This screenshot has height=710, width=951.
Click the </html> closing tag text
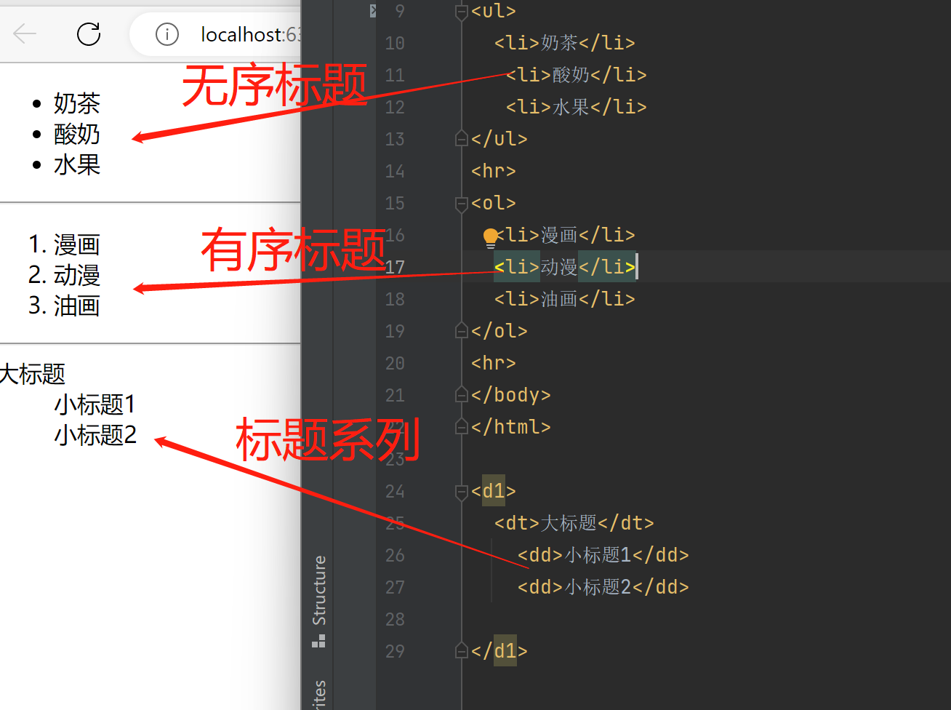tap(511, 427)
